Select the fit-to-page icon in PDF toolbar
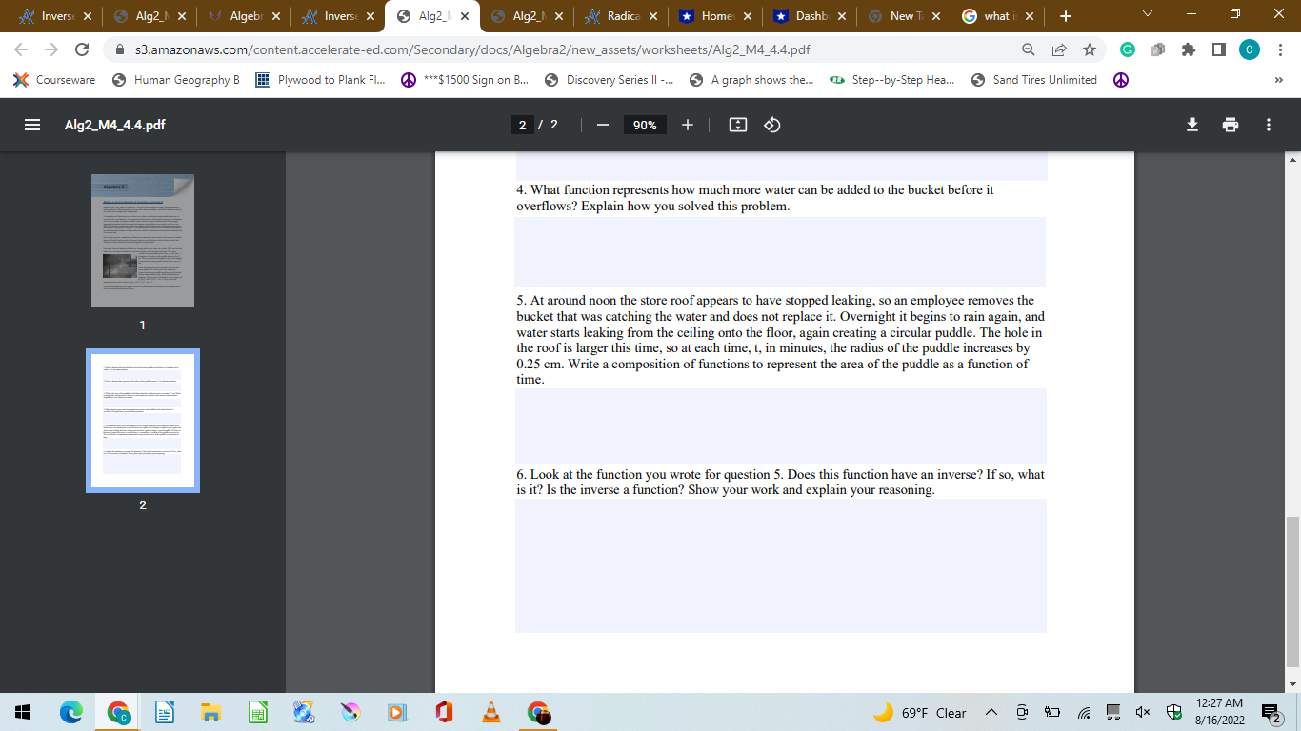The height and width of the screenshot is (731, 1301). (x=737, y=124)
